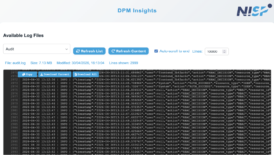Image resolution: width=274 pixels, height=155 pixels.
Task: Click the File: audit.log label
Action: (15, 63)
